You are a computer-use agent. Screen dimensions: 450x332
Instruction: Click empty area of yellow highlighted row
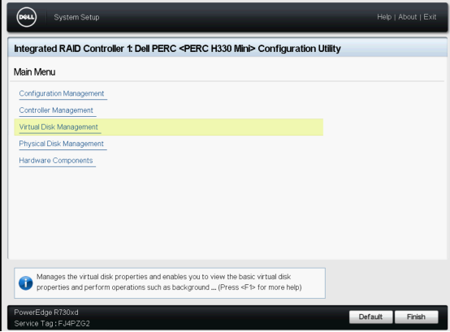pyautogui.click(x=212, y=127)
